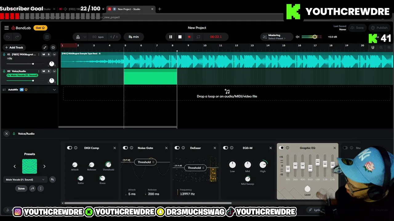Open the metronome settings dropdown

[85, 37]
